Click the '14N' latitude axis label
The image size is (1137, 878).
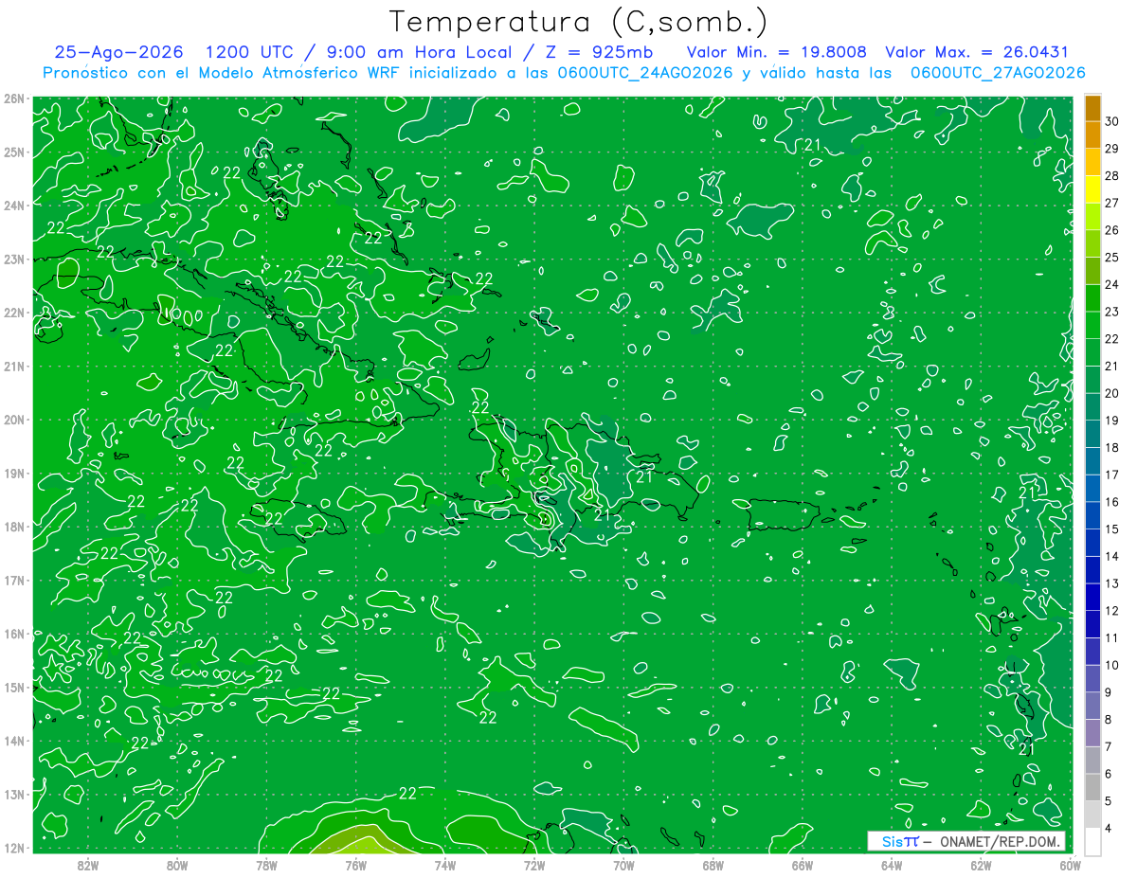pyautogui.click(x=14, y=741)
